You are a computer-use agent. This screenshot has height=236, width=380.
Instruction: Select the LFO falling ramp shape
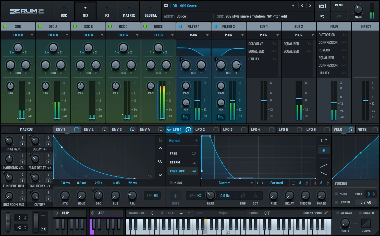click(324, 173)
